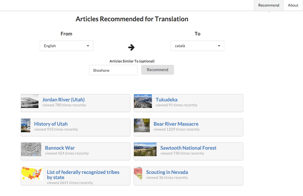Click the Bannock War map thumbnail
This screenshot has width=303, height=196.
pyautogui.click(x=31, y=149)
